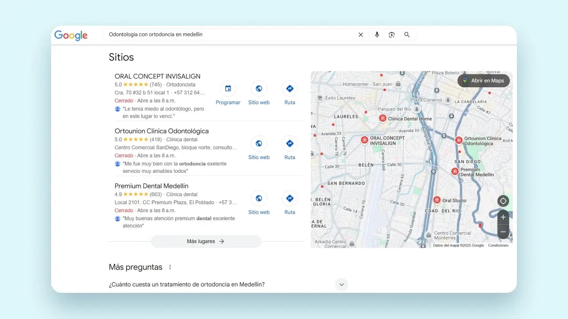
Task: Center map on my location icon
Action: point(503,201)
